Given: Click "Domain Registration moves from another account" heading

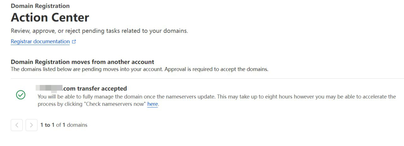Looking at the screenshot, I should coord(82,62).
